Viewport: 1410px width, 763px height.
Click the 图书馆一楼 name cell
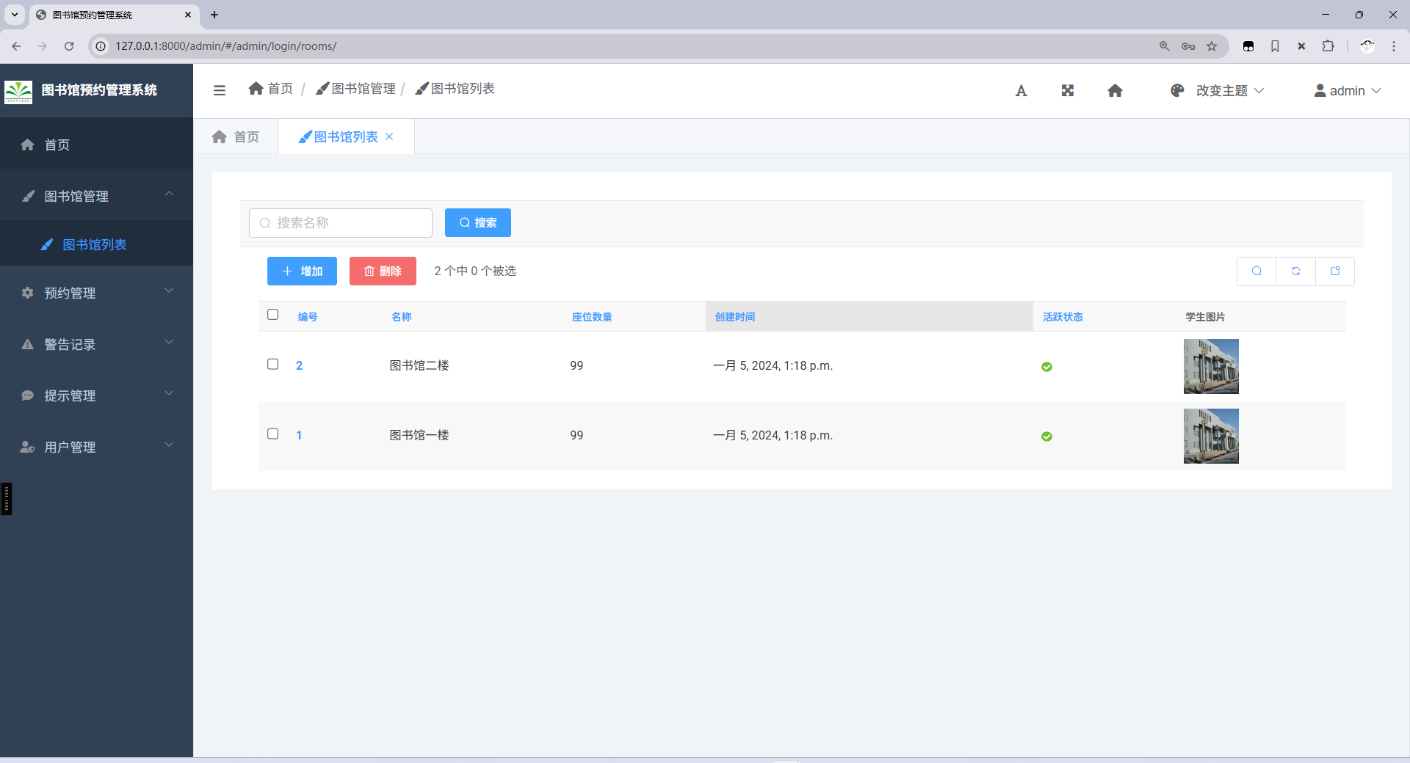pyautogui.click(x=419, y=436)
